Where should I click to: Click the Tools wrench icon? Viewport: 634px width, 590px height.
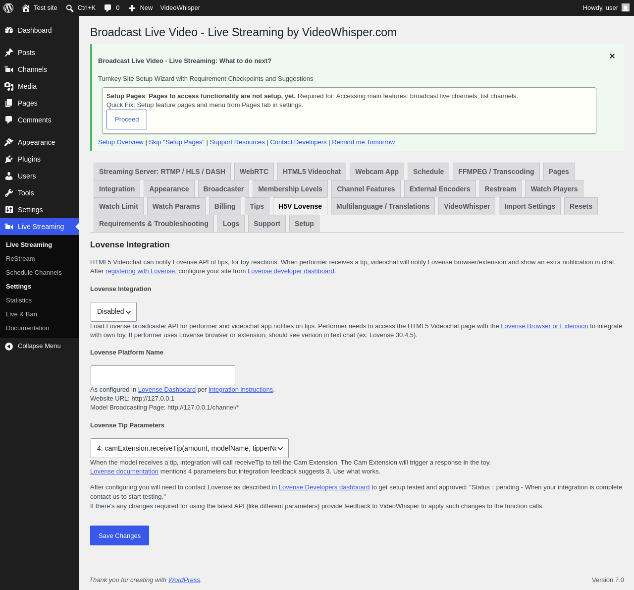[9, 193]
